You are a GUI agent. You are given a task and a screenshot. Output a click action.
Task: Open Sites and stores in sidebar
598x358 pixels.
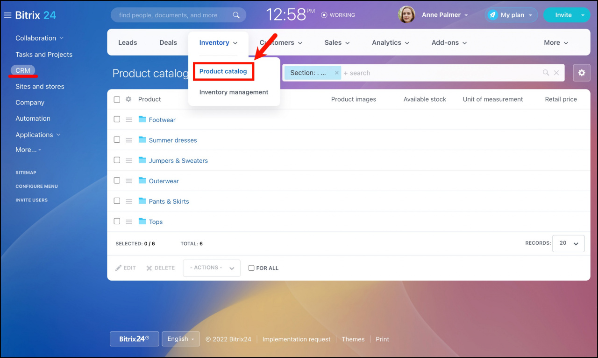[x=40, y=86]
